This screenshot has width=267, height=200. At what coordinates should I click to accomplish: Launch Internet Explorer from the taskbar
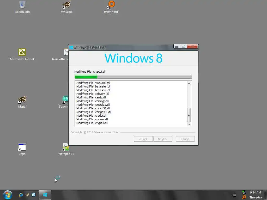(x=21, y=195)
